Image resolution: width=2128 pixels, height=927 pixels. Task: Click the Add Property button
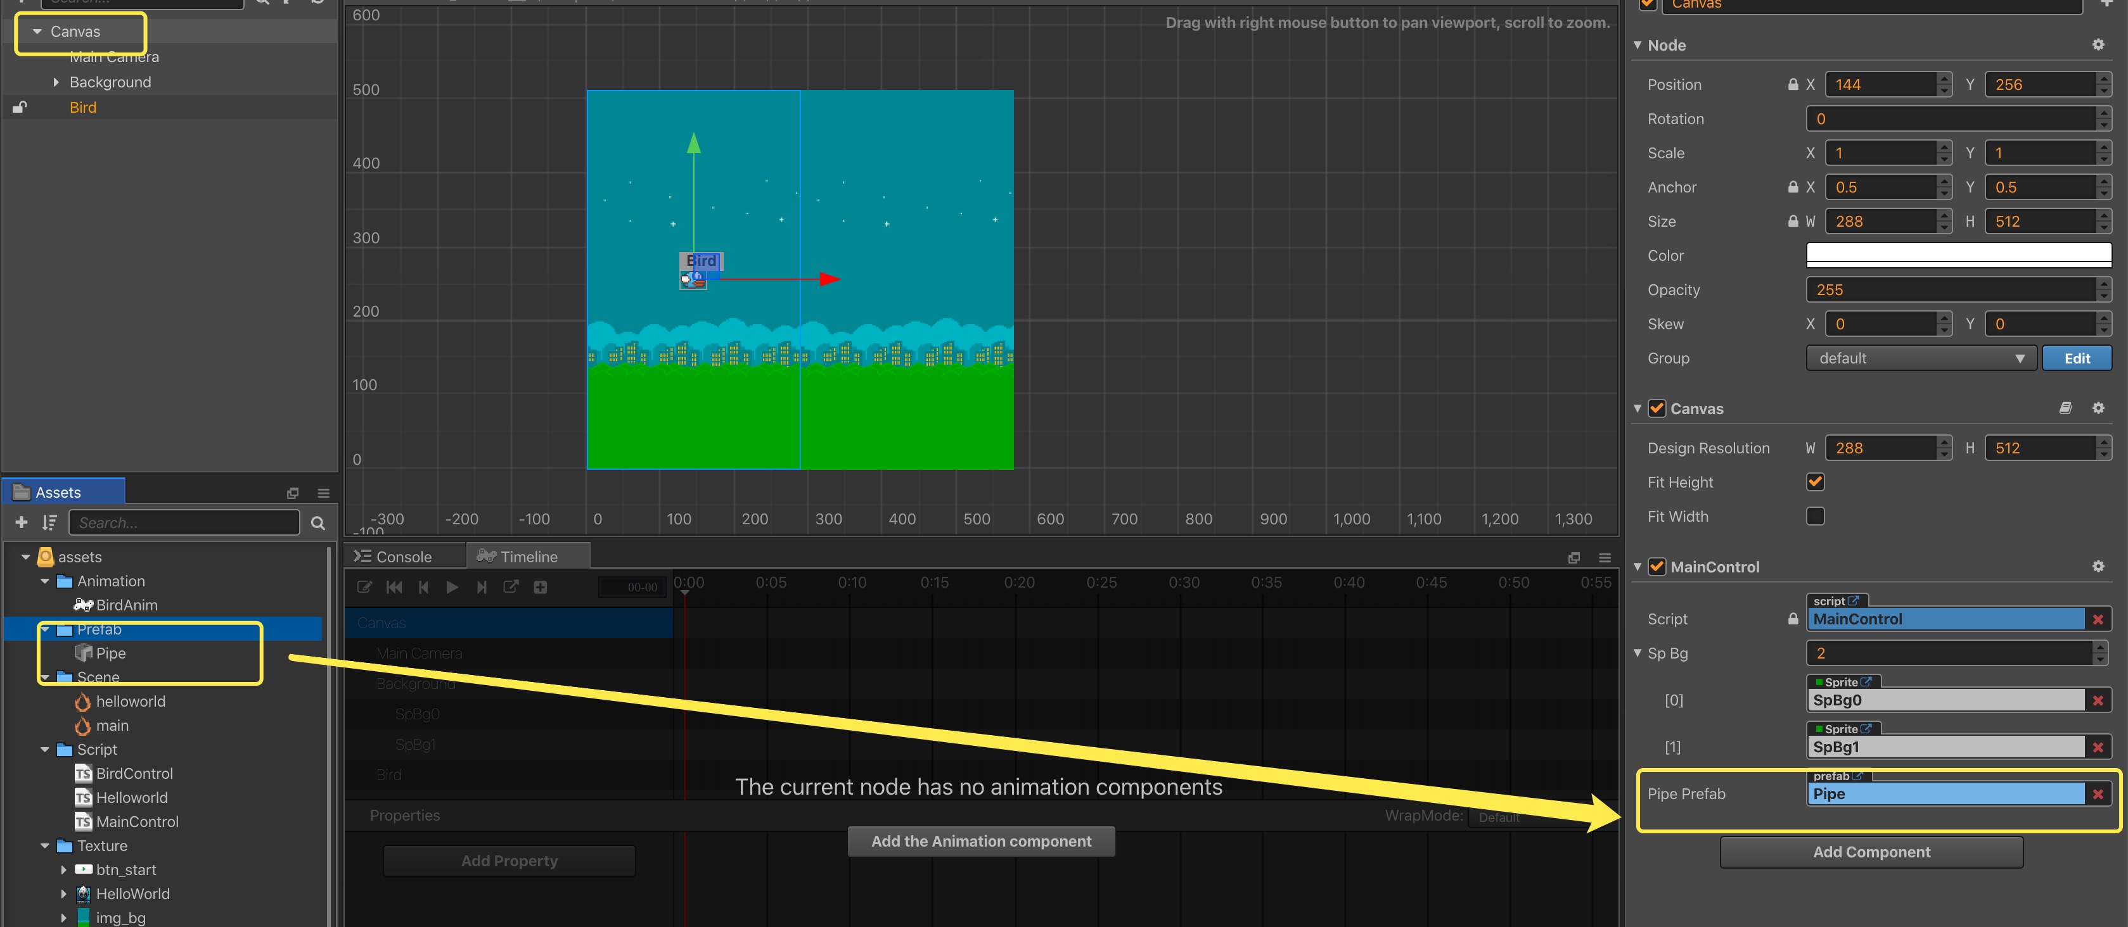(509, 861)
